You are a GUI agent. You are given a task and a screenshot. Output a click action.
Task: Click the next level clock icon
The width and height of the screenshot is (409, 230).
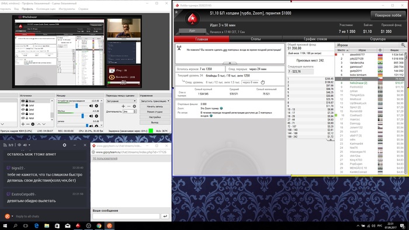pyautogui.click(x=263, y=82)
